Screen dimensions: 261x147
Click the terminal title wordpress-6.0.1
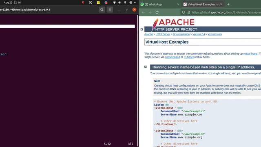pos(25,10)
